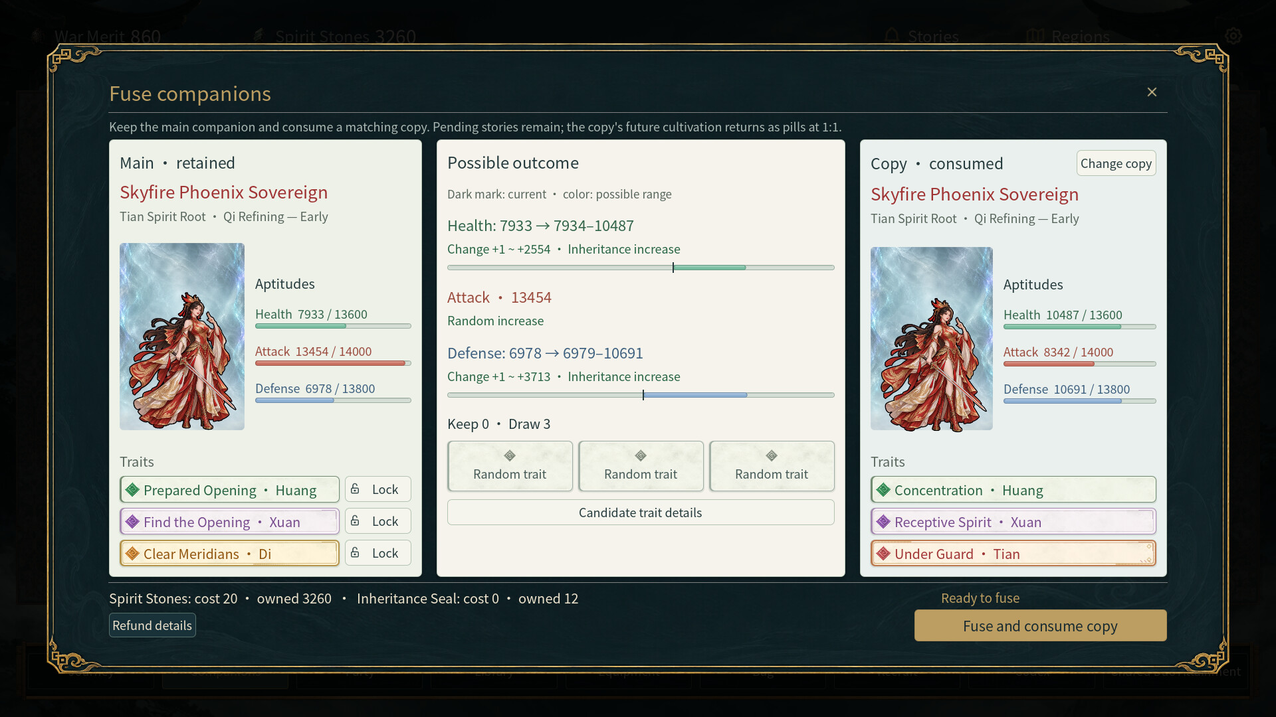Screen dimensions: 1276x717
Task: Click the Ready to fuse status text
Action: click(980, 598)
